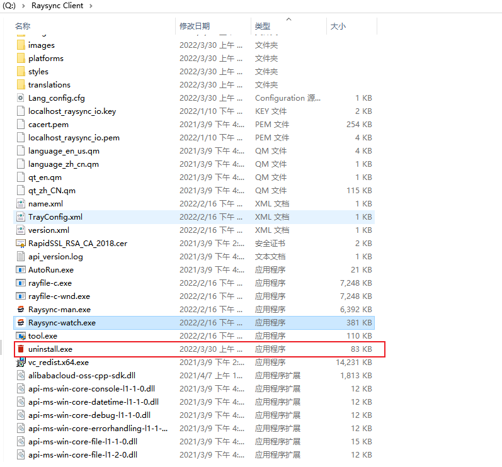Select the qt_en.qm file name
This screenshot has width=502, height=467.
(45, 177)
